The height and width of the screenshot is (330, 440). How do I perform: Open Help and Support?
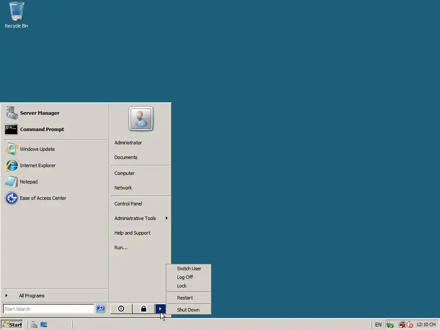click(141, 233)
